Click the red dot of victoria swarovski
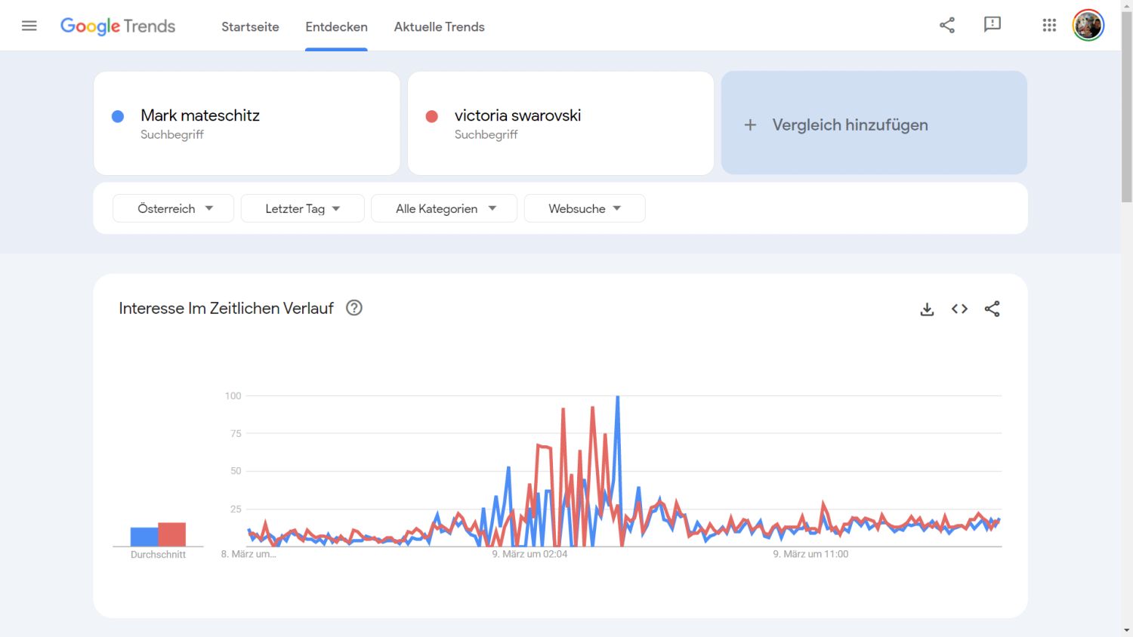The image size is (1133, 637). pos(432,116)
